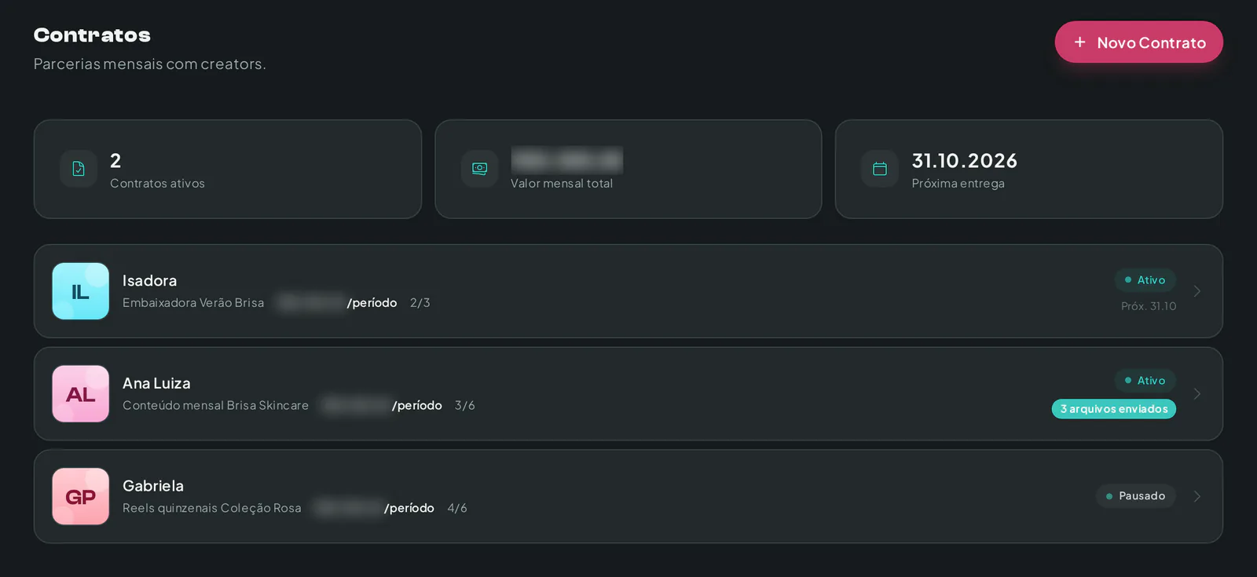Click the Próx. 31.10 date text

coord(1149,306)
